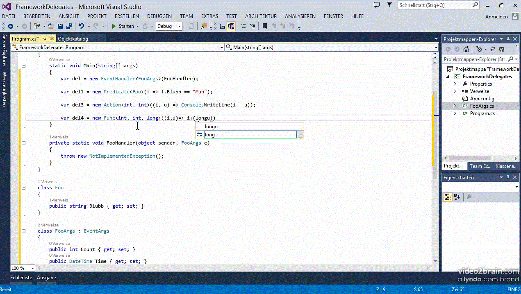This screenshot has width=521, height=294.
Task: Undo the last edit using the toolbar
Action: [x=82, y=26]
